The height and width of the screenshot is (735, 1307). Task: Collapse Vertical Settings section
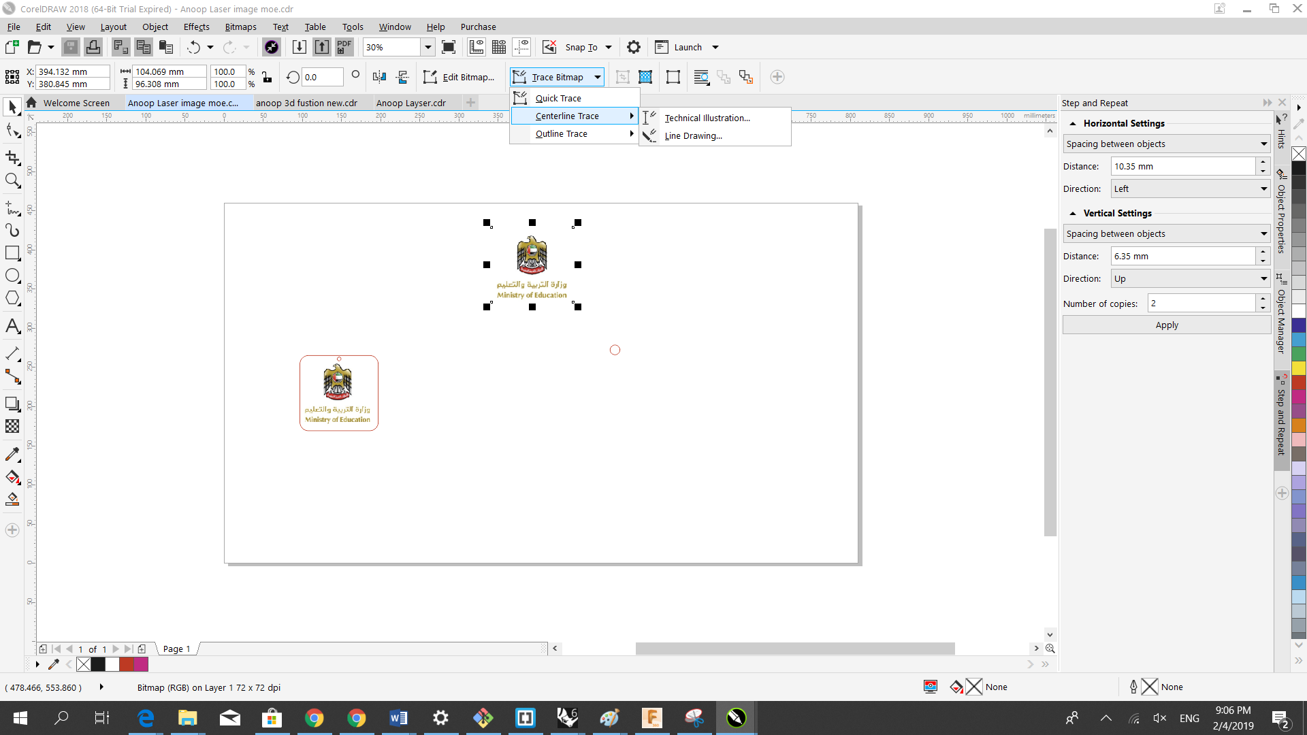pos(1073,213)
